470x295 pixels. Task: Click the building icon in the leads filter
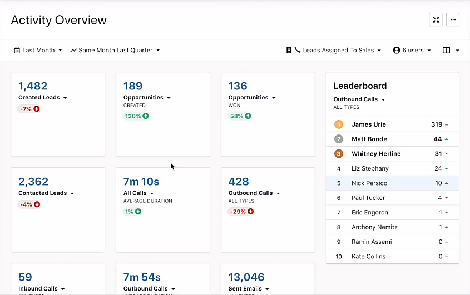[289, 50]
